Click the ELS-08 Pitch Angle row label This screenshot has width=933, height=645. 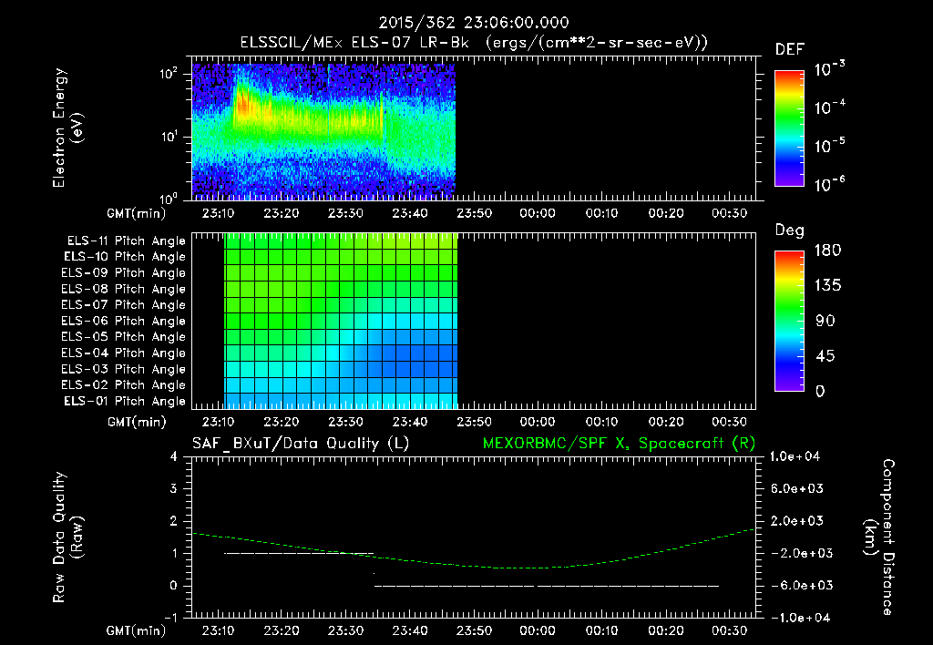point(124,289)
